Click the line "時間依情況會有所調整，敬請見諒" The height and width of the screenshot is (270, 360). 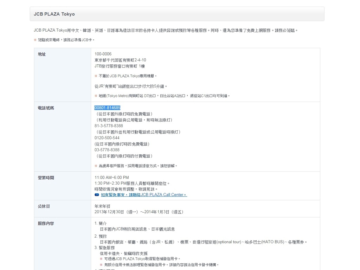(126, 189)
